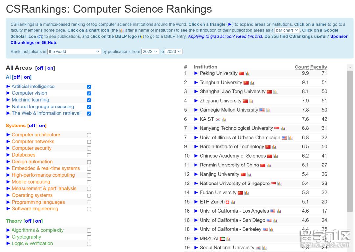Click the Count column header

click(302, 67)
